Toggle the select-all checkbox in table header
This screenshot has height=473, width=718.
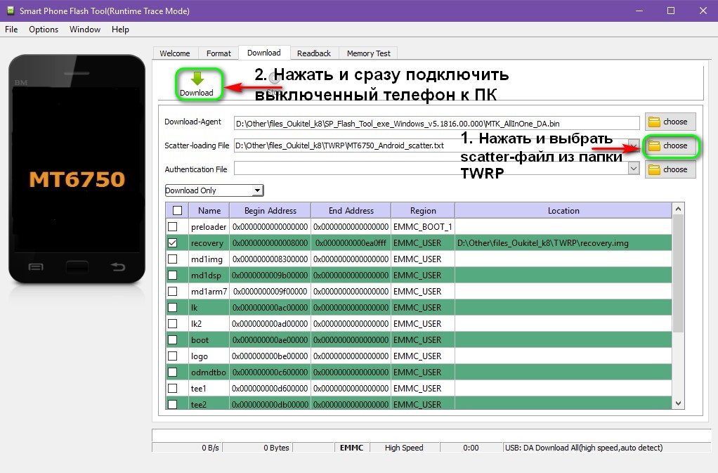(177, 210)
